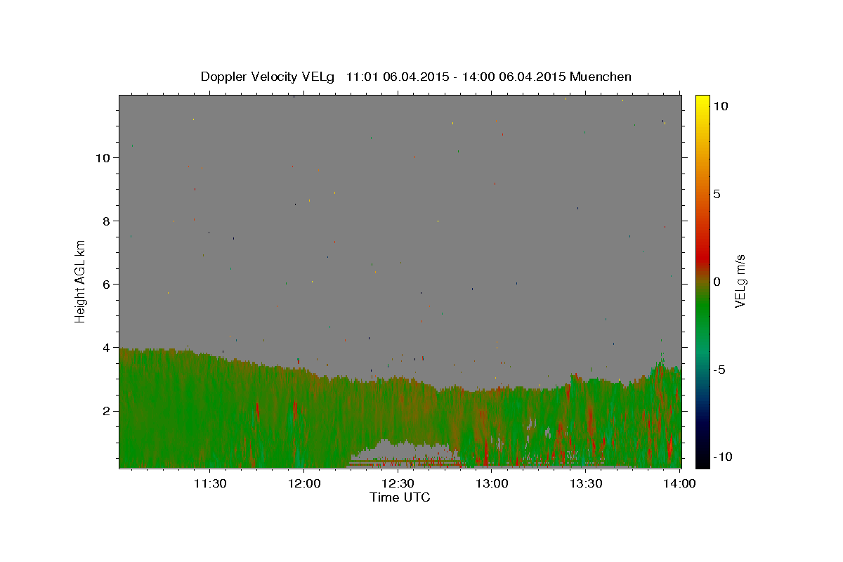843x562 pixels.
Task: Click the "VELg m/s" colorbar label
Action: pos(740,282)
